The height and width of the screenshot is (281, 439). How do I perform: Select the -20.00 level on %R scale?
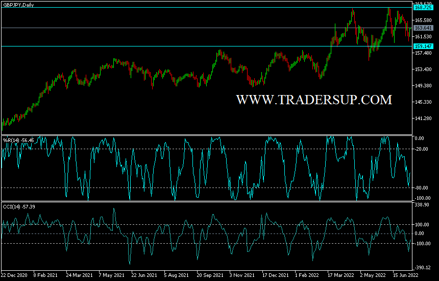[422, 149]
